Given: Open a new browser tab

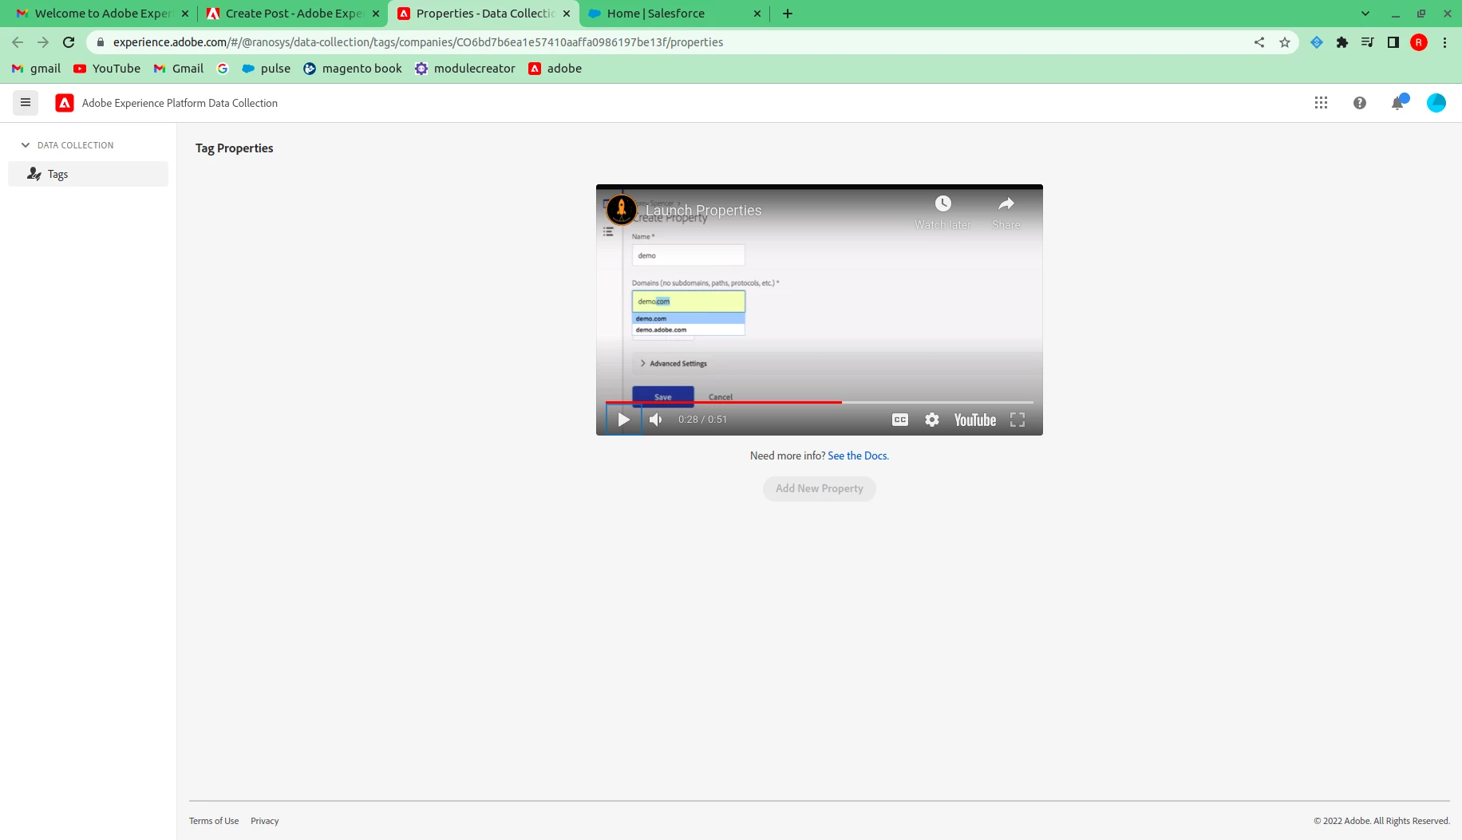Looking at the screenshot, I should 788,14.
